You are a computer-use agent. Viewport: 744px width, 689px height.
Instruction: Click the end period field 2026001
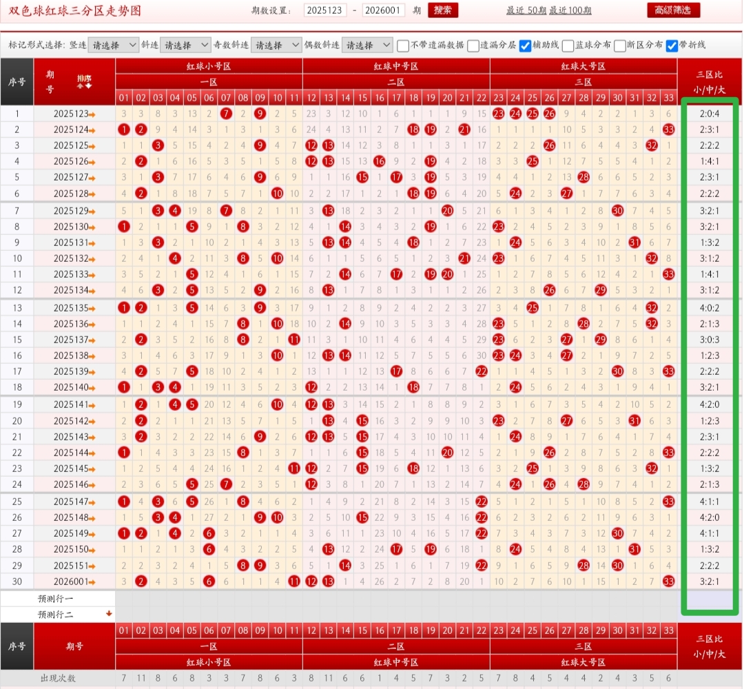click(x=383, y=10)
